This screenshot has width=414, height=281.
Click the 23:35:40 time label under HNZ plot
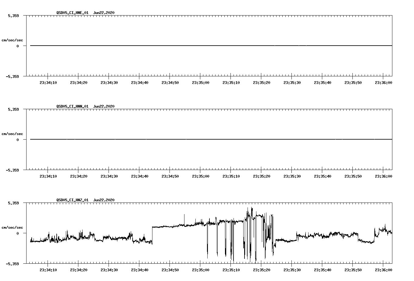coord(323,270)
